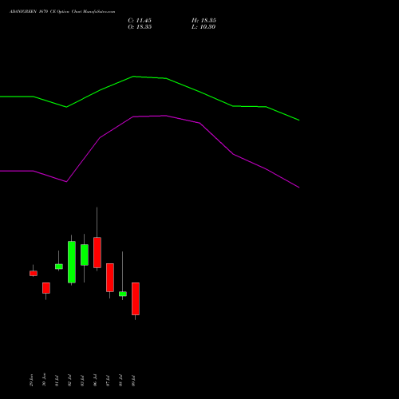Select the high value 'H: 18.35'
The width and height of the screenshot is (399, 399).
(x=203, y=21)
